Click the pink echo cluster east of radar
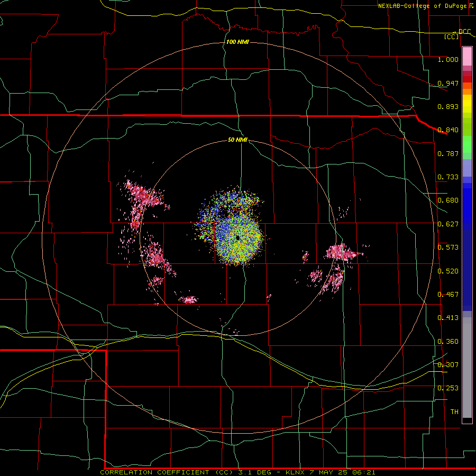The image size is (476, 476). 342,252
